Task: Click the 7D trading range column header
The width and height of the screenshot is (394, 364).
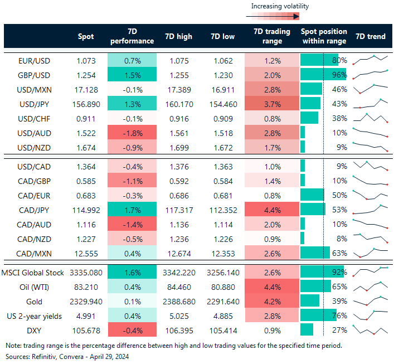Action: click(272, 36)
